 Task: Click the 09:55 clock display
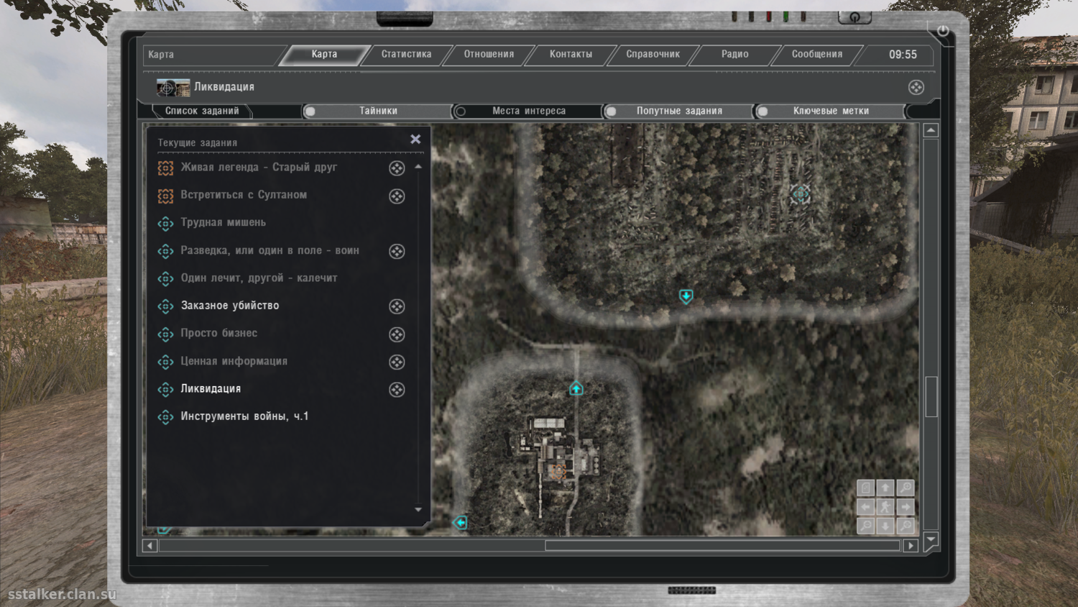903,55
